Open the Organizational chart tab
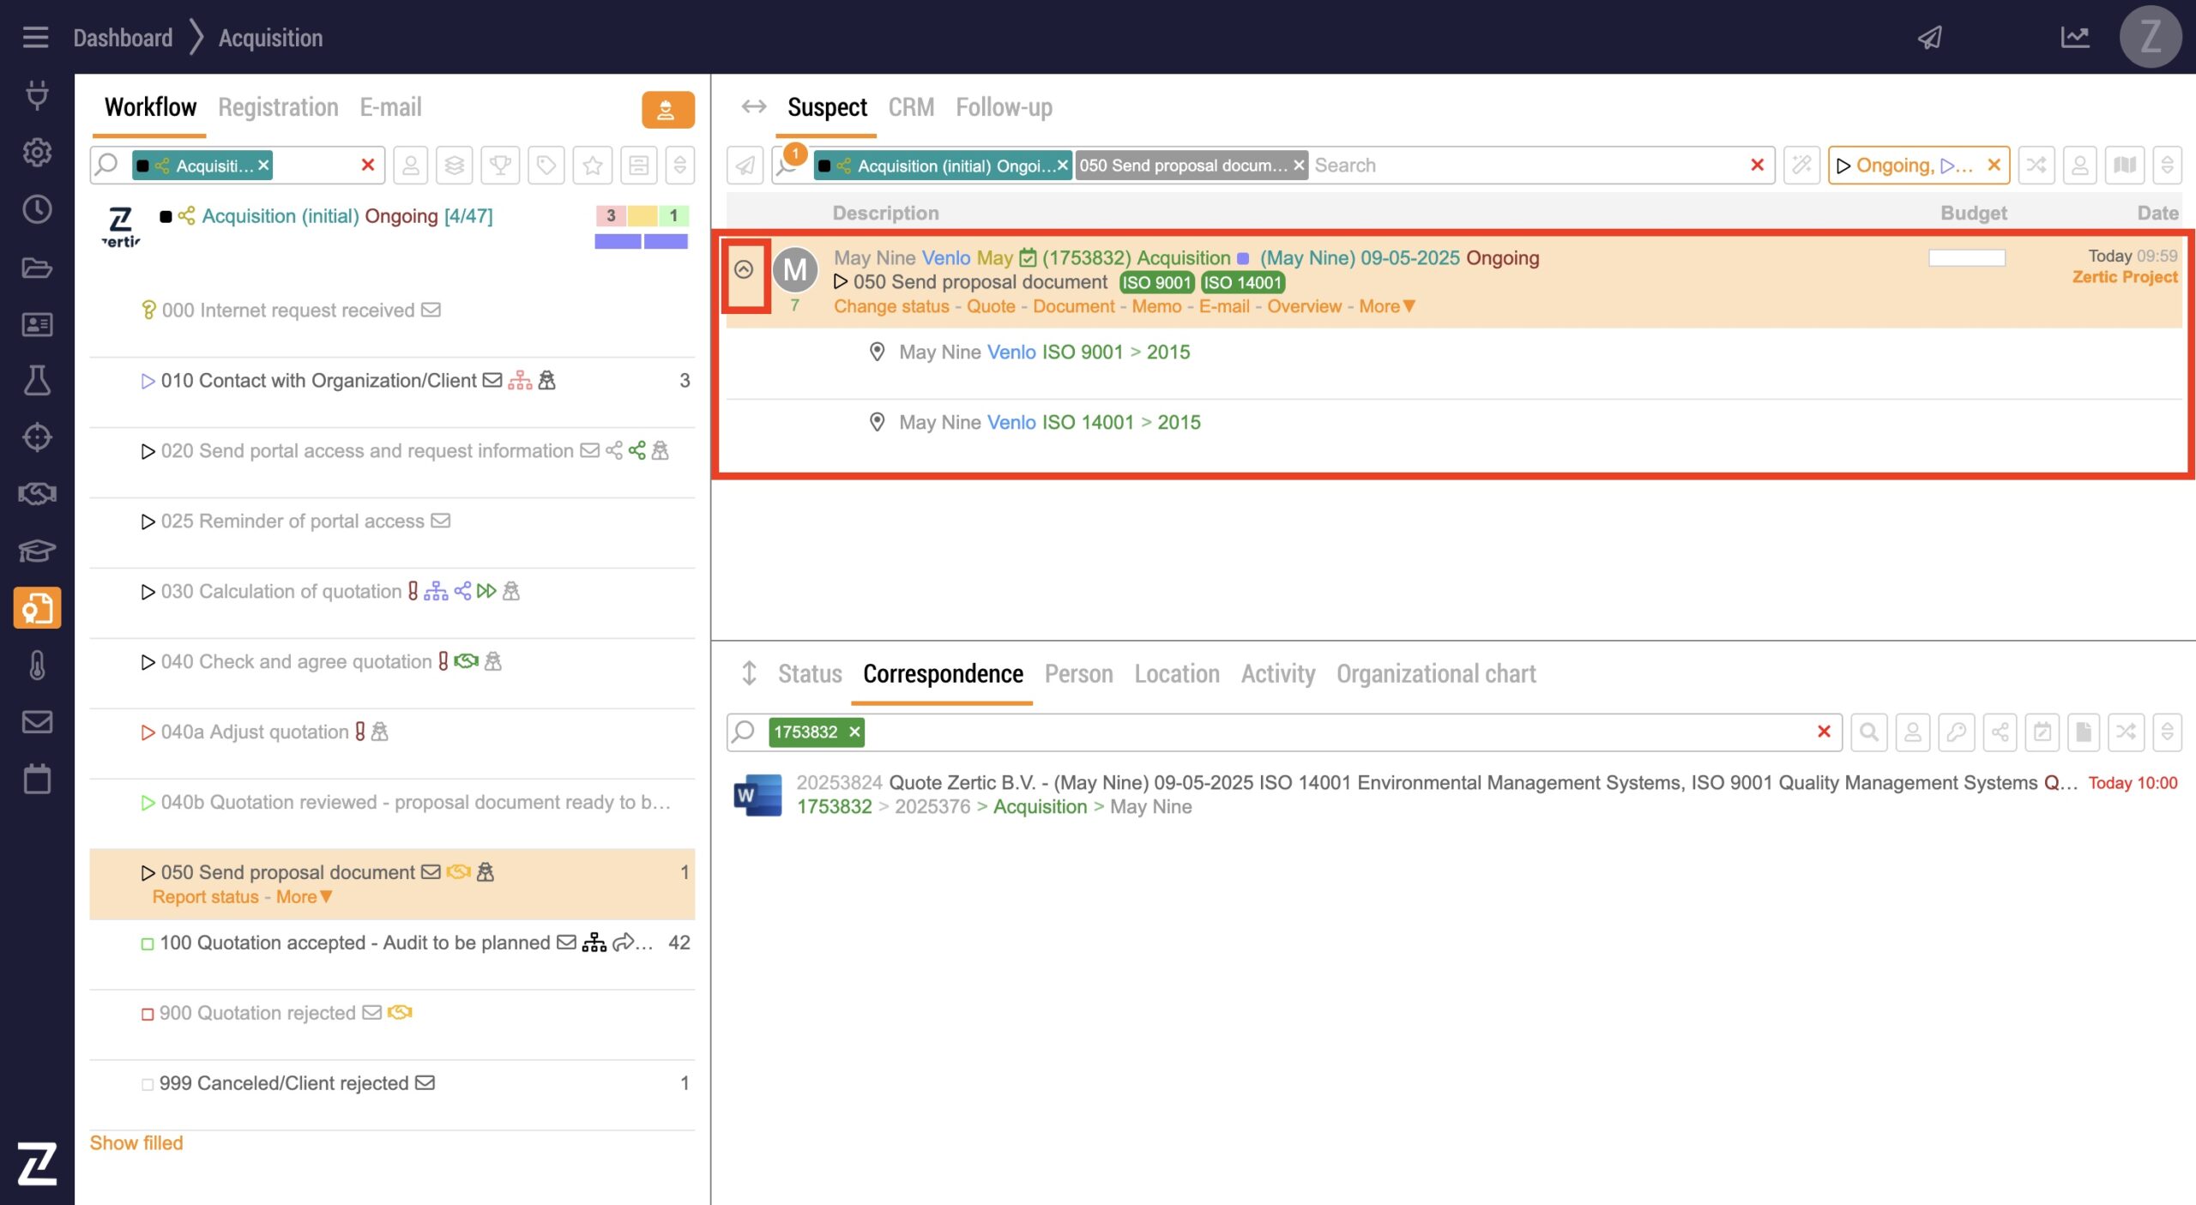 [1435, 674]
